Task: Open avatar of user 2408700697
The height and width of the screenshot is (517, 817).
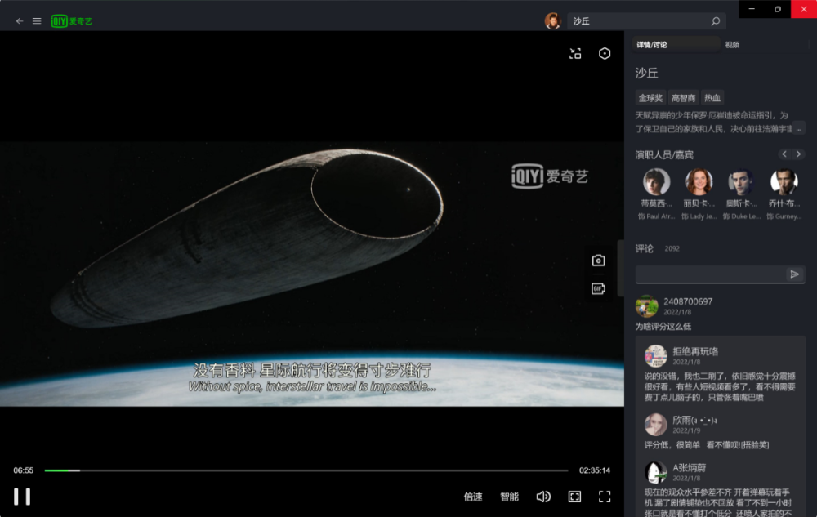Action: 646,306
